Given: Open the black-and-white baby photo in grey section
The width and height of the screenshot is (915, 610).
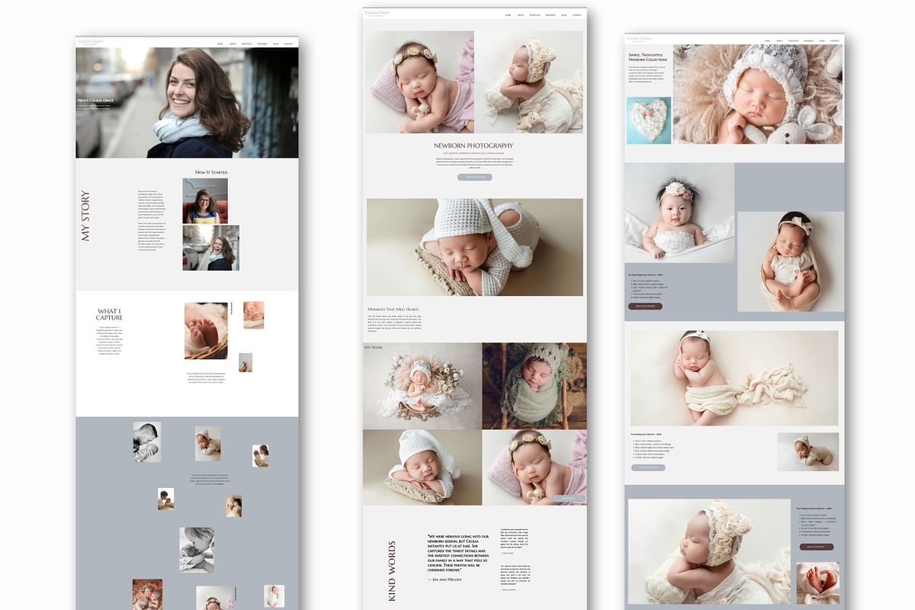Looking at the screenshot, I should point(197,549).
